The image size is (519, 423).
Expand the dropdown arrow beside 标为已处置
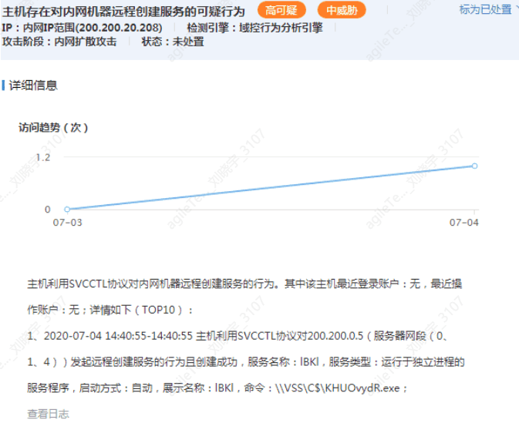516,9
